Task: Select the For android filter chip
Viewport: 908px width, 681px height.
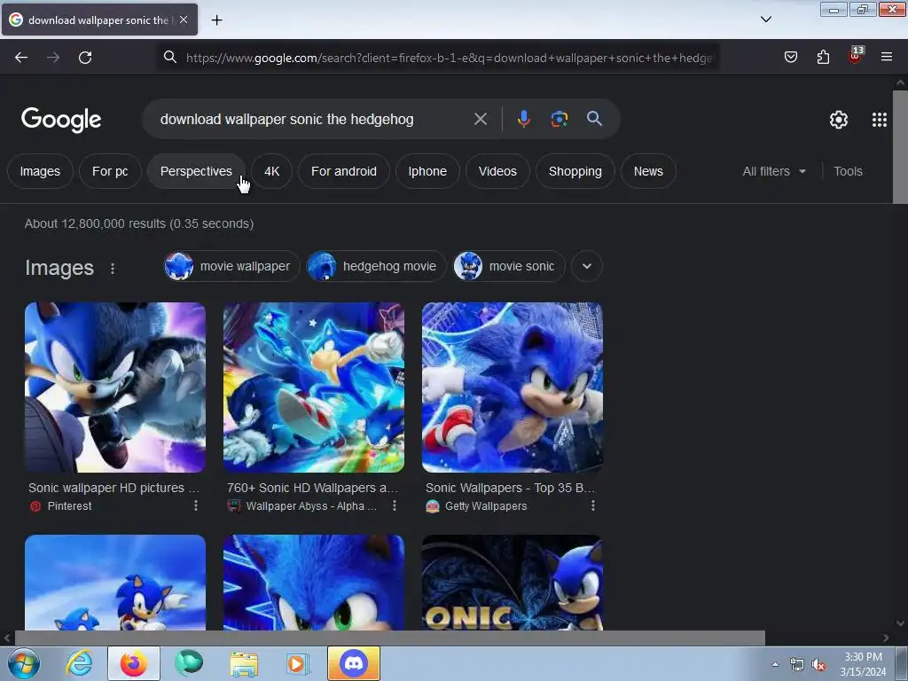Action: pyautogui.click(x=344, y=171)
